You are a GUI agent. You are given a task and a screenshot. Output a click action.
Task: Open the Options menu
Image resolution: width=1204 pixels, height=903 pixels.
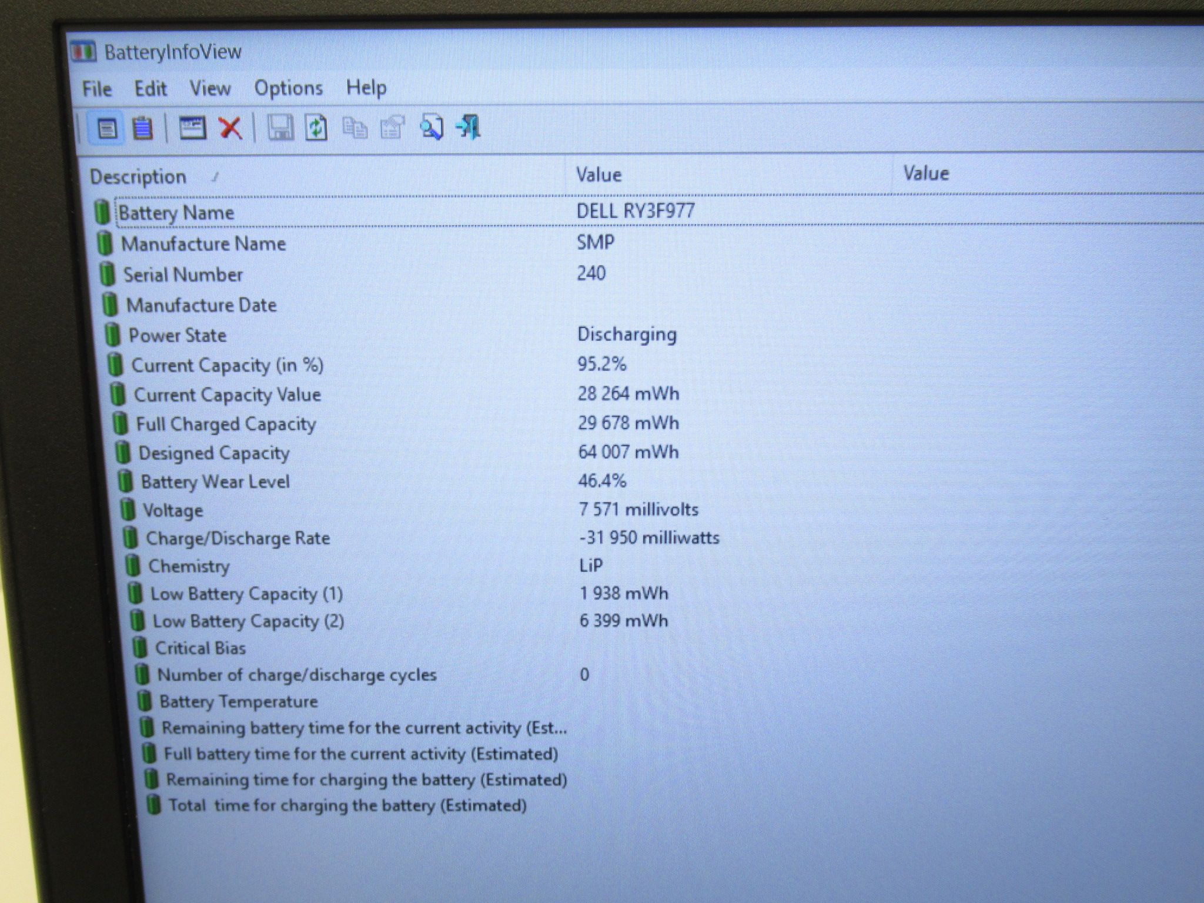coord(288,88)
